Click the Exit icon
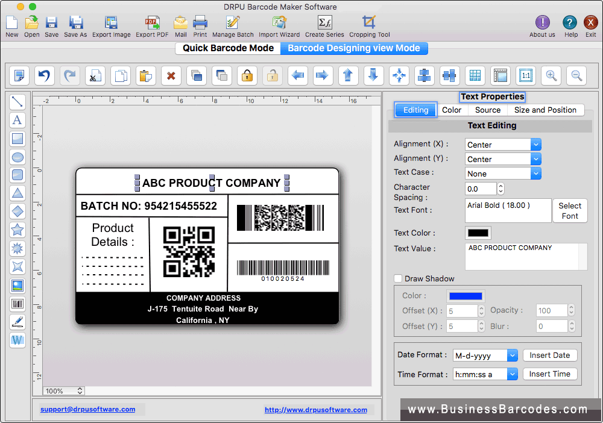603x423 pixels. coord(591,23)
